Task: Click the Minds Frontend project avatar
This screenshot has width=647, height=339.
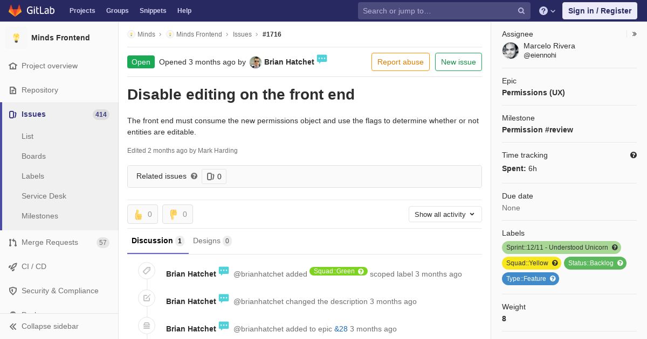Action: click(x=16, y=38)
